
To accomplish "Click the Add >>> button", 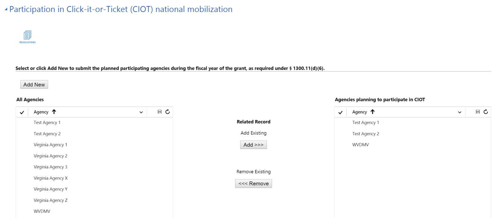I will pos(253,145).
